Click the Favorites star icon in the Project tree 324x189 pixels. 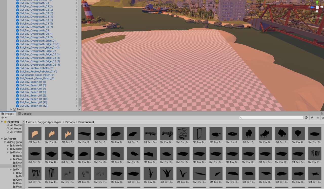[5, 122]
